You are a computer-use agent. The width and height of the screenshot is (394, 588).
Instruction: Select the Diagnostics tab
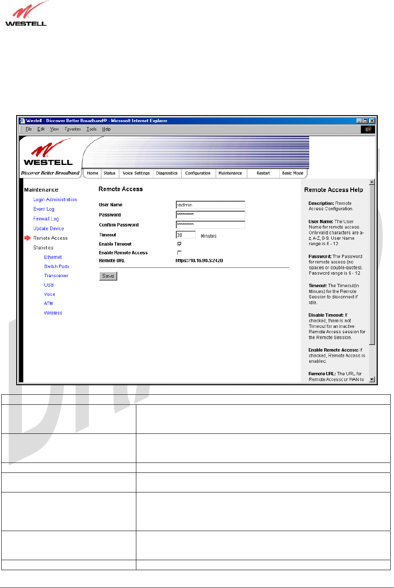[167, 173]
